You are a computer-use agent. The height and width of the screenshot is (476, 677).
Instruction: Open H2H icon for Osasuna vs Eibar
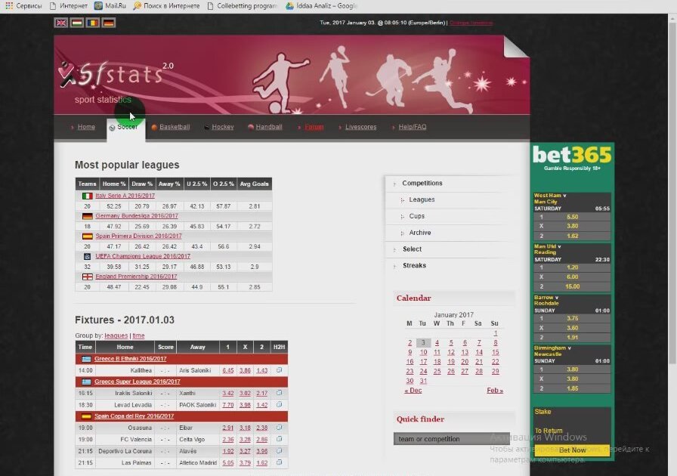click(x=280, y=428)
